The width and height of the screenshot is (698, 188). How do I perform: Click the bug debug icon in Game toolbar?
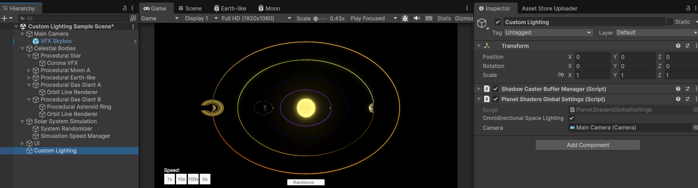click(x=405, y=18)
